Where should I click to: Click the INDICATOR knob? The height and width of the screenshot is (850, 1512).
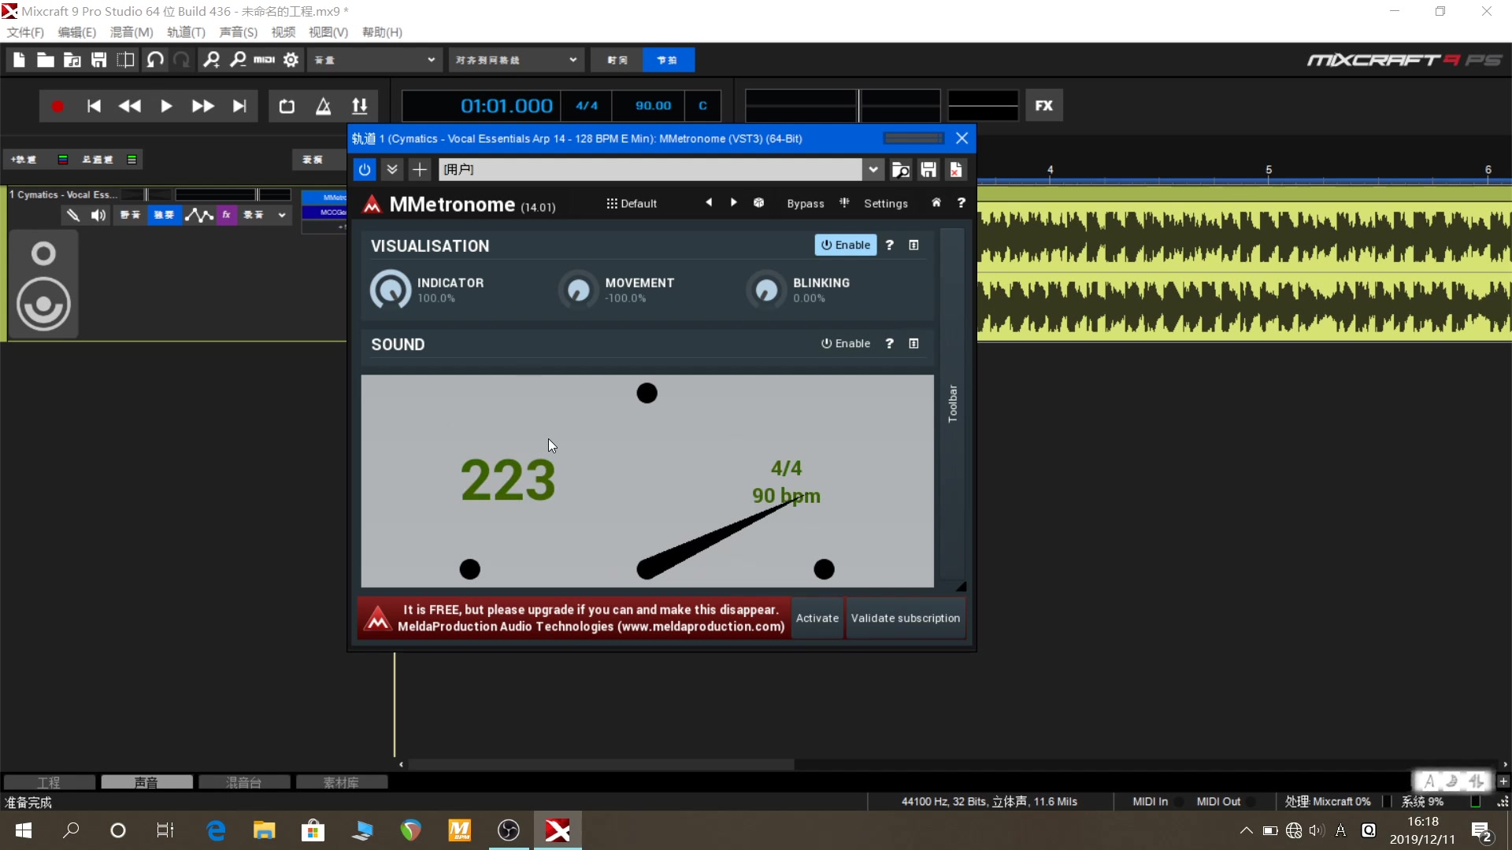coord(391,290)
